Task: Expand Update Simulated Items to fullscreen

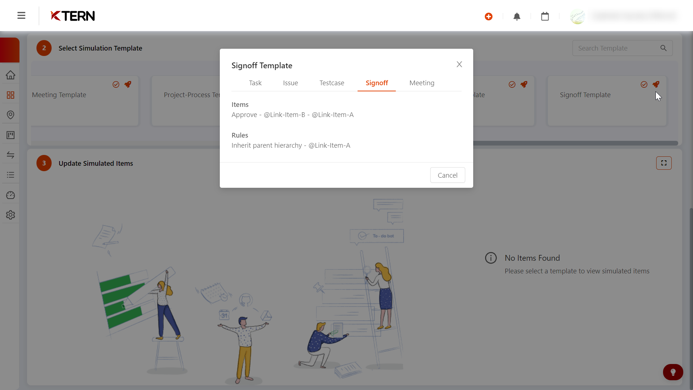Action: 663,163
